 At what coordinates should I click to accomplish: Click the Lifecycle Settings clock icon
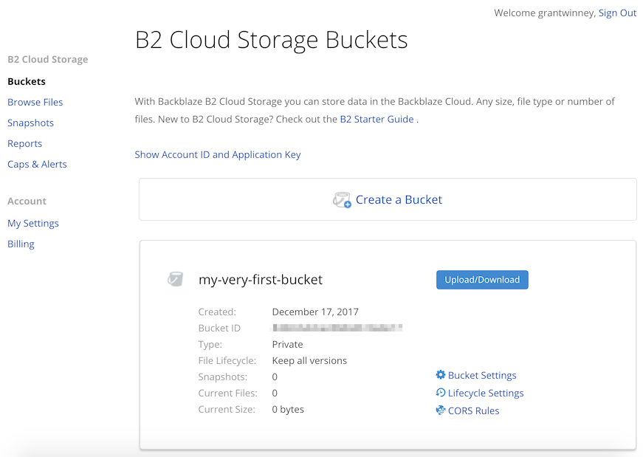click(441, 393)
